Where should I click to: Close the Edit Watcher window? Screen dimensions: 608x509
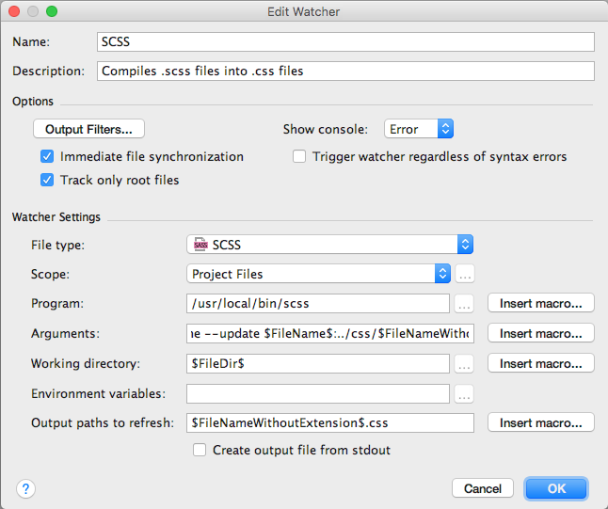point(14,11)
